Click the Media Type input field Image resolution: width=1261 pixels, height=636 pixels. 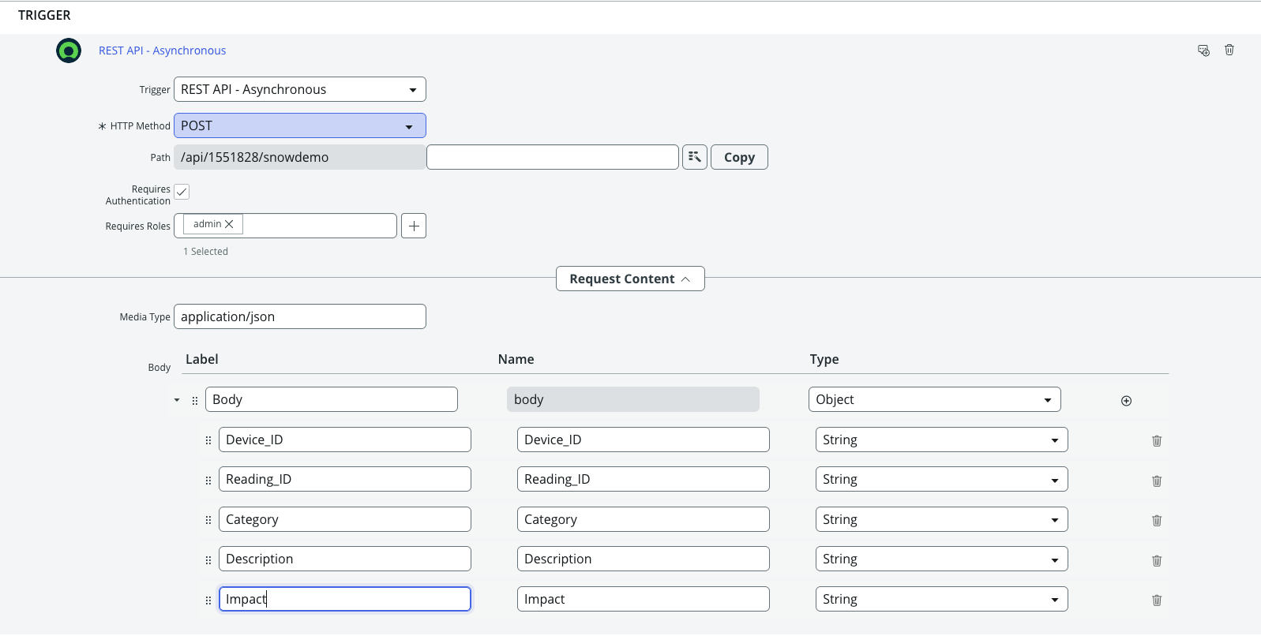[x=300, y=316]
